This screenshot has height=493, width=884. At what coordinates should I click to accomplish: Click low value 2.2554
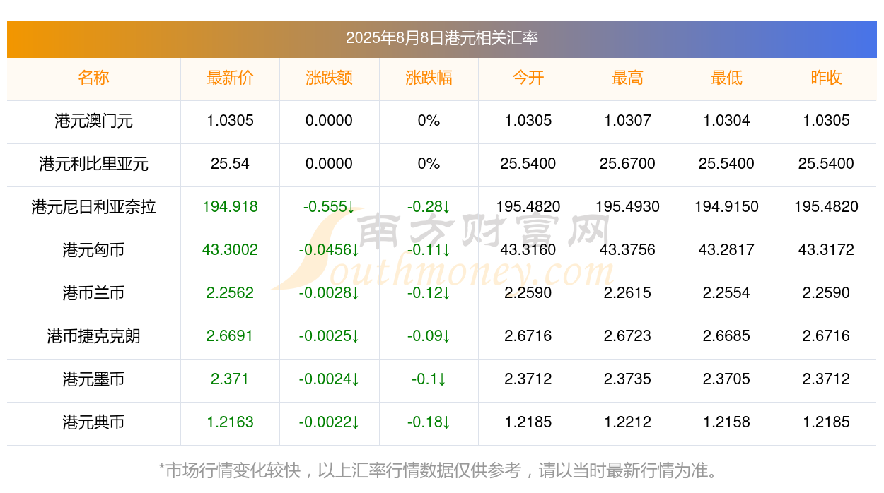coord(726,293)
